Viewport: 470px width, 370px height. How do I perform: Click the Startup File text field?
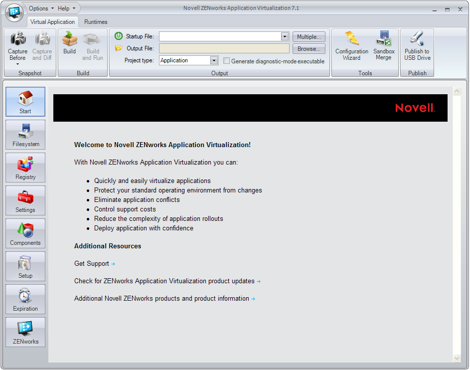220,36
